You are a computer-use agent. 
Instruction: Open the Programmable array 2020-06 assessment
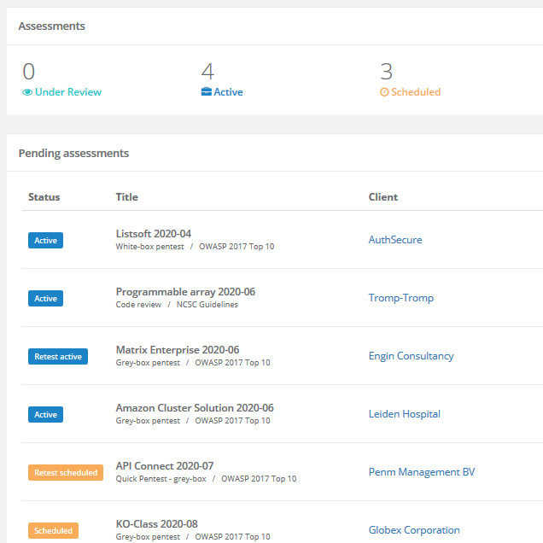[x=185, y=292]
